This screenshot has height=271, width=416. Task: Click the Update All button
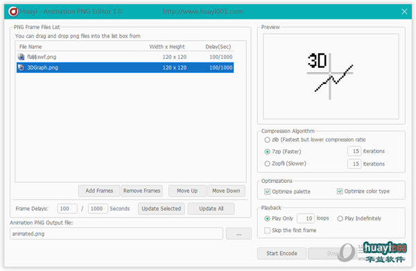pyautogui.click(x=211, y=209)
